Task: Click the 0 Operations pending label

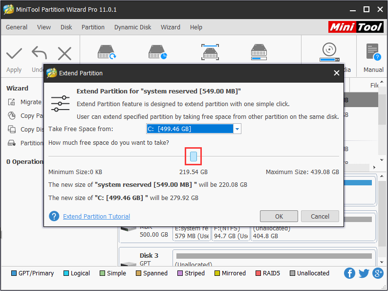Action: pos(25,162)
